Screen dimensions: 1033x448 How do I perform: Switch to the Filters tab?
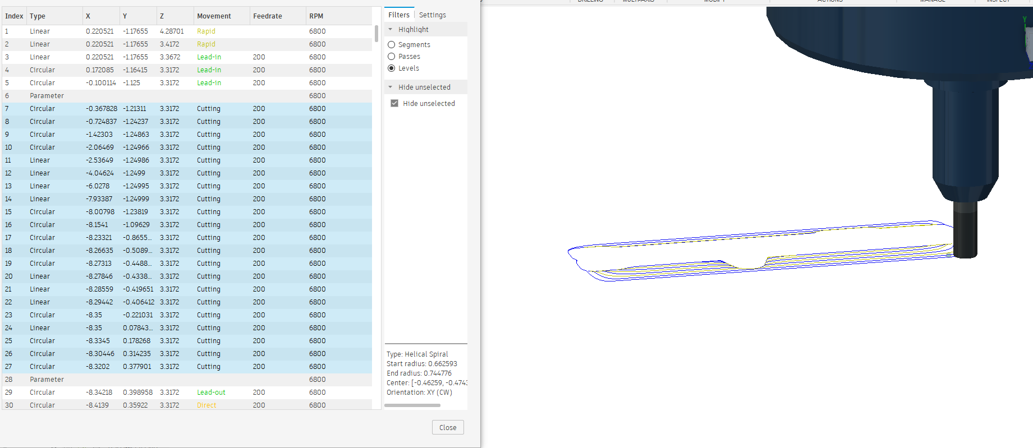tap(399, 15)
